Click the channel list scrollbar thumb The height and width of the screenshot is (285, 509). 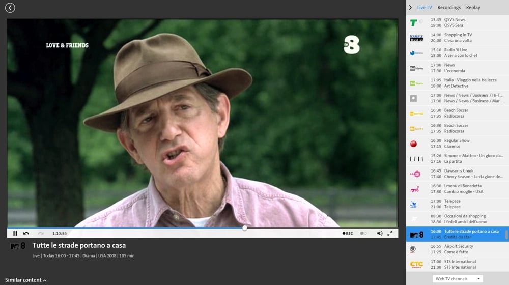[507, 235]
